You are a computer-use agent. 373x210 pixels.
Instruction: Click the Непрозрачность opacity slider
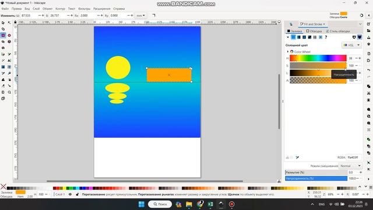click(316, 178)
